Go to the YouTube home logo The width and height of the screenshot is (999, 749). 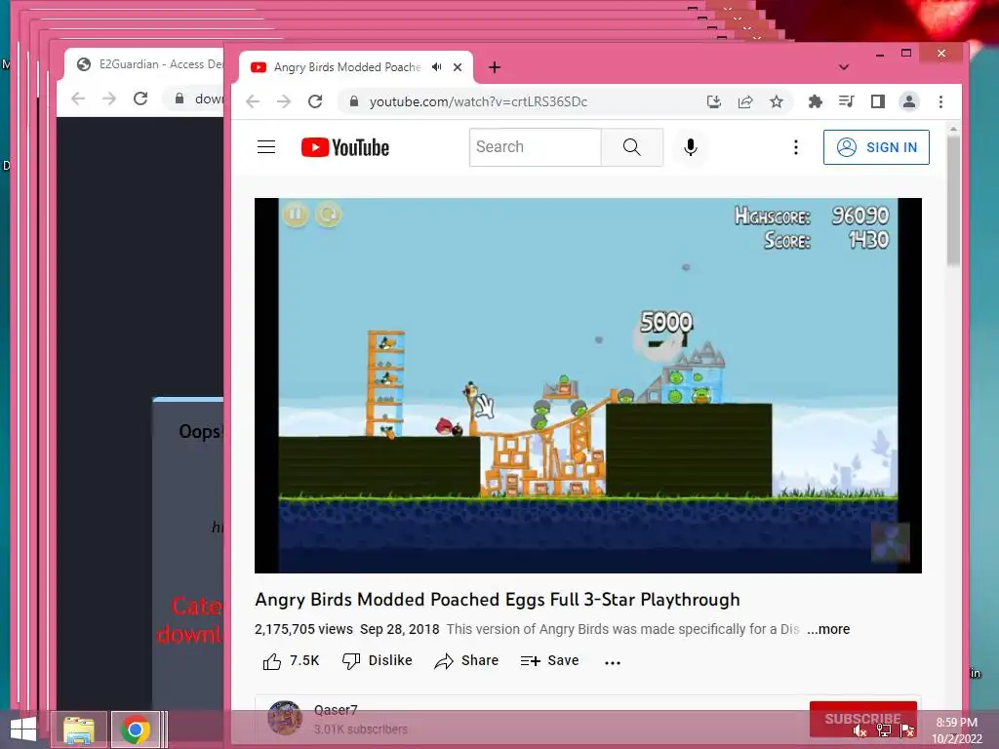click(x=344, y=147)
